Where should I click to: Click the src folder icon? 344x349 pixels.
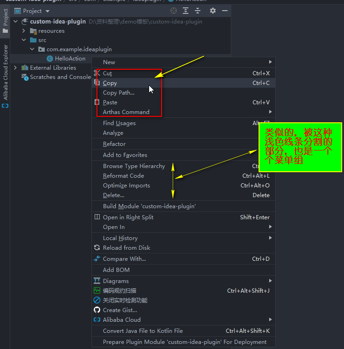[33, 40]
